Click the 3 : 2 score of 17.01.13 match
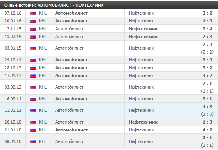The image size is (218, 150). coord(207,76)
